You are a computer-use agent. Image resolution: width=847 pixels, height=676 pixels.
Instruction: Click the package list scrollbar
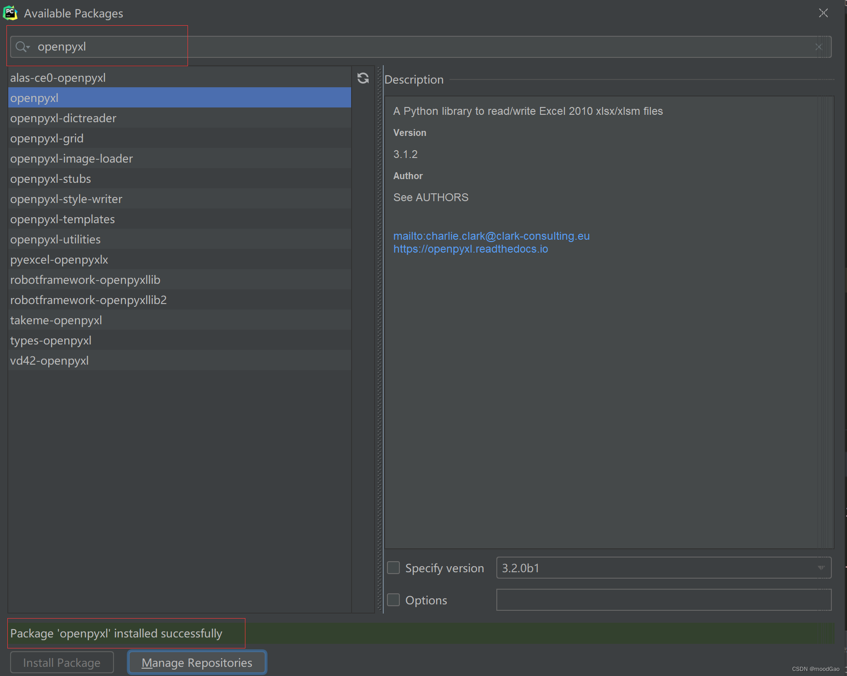(363, 321)
